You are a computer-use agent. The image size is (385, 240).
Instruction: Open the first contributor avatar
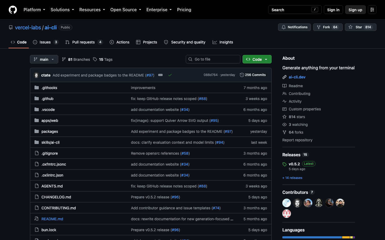(x=287, y=203)
